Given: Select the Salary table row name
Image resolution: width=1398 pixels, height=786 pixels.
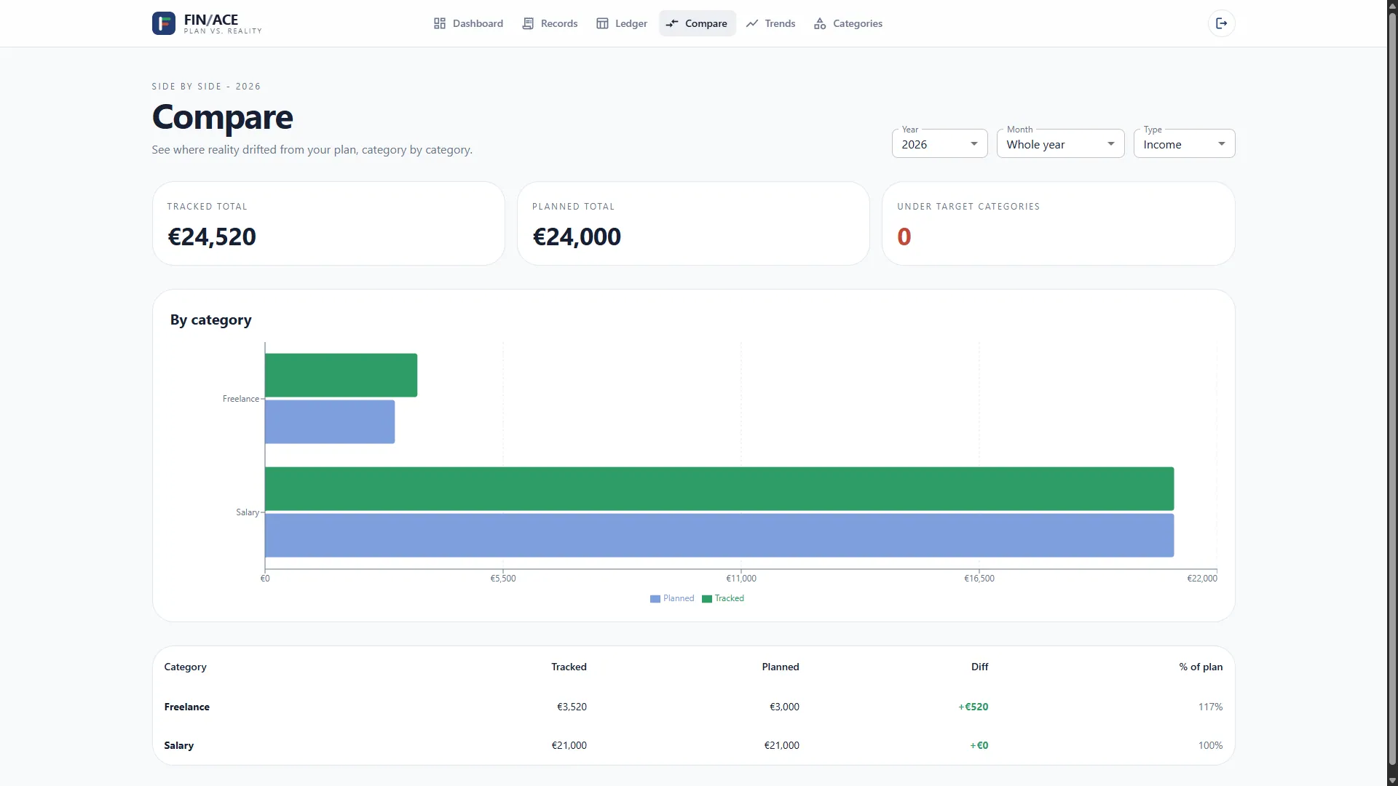Looking at the screenshot, I should pyautogui.click(x=178, y=745).
